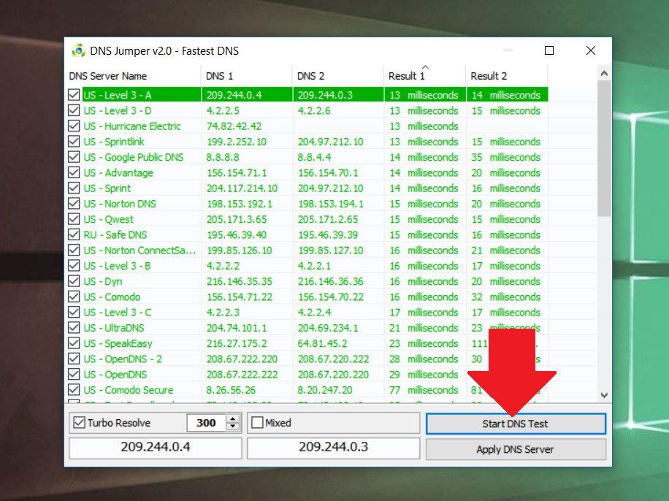Click 77 milliseconds Result 1 for Comodo Secure
Screen dimensions: 669x501
point(424,389)
